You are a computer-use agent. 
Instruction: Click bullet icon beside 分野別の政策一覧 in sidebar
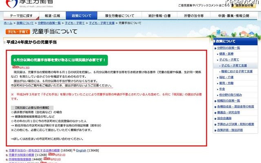(215, 48)
